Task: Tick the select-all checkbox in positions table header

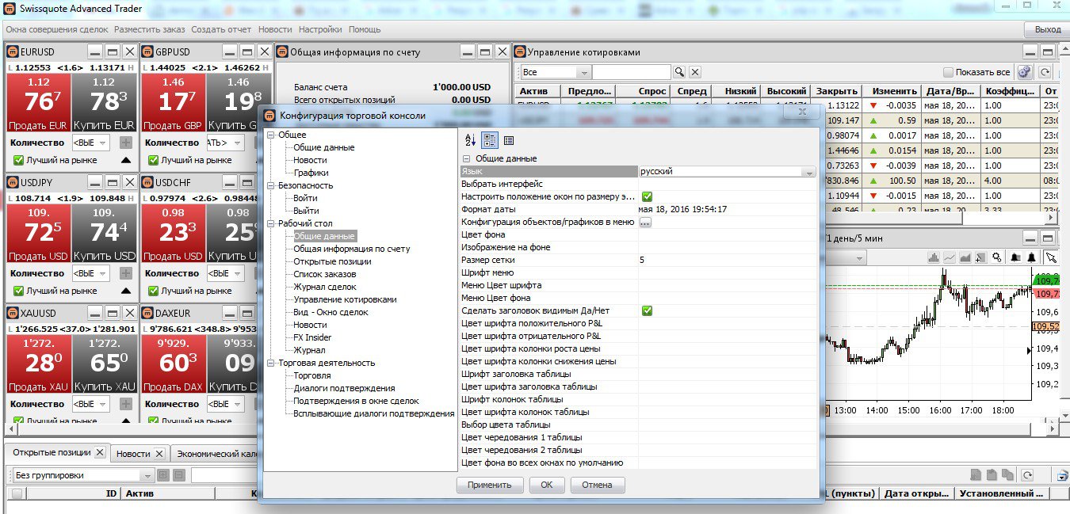Action: click(17, 493)
